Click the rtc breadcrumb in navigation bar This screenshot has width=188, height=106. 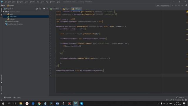pyautogui.click(x=3, y=5)
